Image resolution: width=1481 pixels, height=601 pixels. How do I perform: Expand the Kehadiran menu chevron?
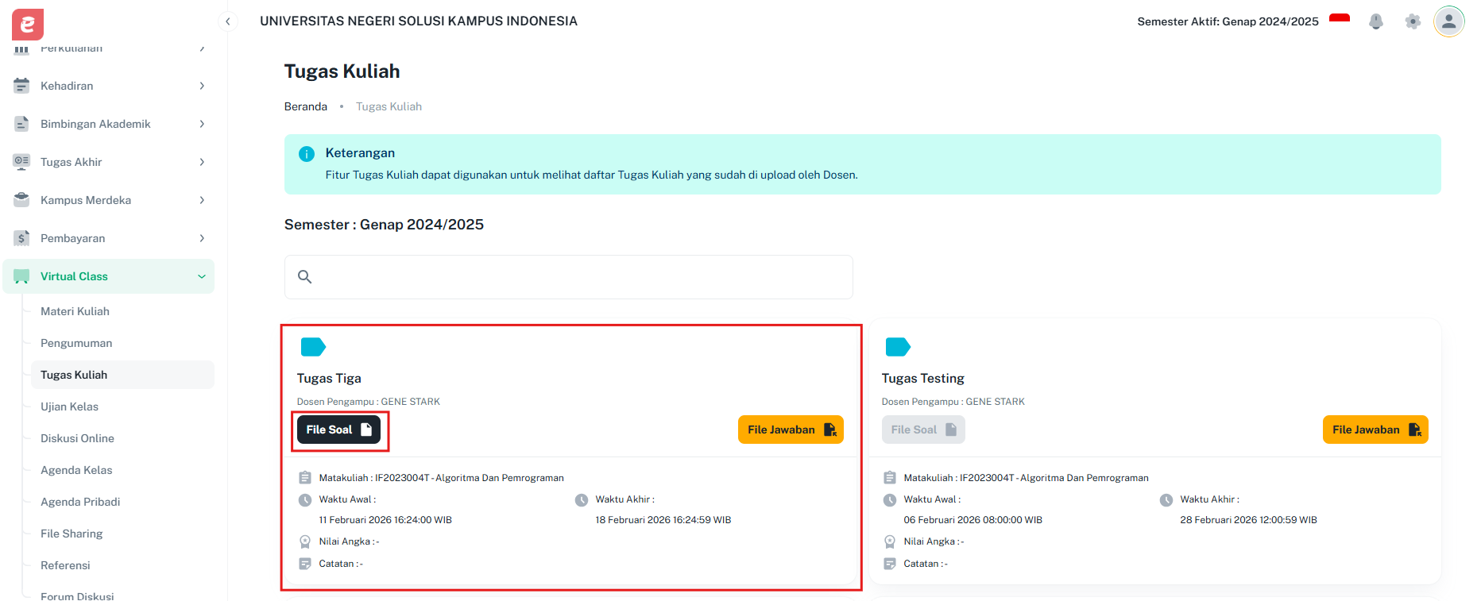(x=202, y=86)
